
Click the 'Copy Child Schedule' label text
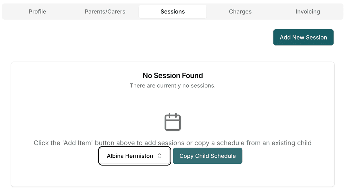pos(208,156)
